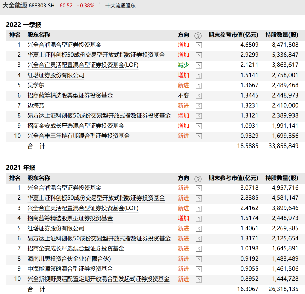Open 海南川思投资合伙企业(有限合伙) link

pyautogui.click(x=69, y=259)
